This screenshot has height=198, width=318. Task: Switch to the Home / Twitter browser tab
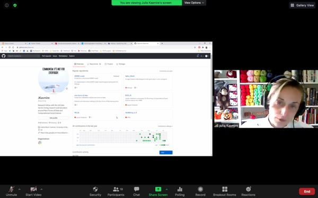[x=40, y=43]
